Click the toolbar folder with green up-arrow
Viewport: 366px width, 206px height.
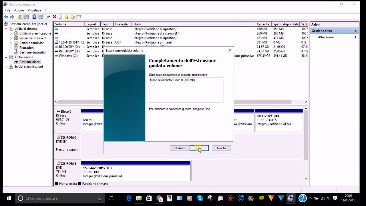pyautogui.click(x=67, y=17)
